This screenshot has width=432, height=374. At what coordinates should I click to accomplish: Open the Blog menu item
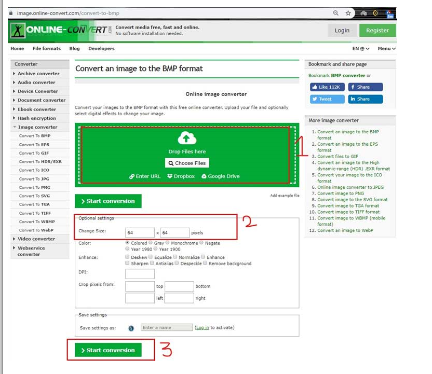point(74,48)
